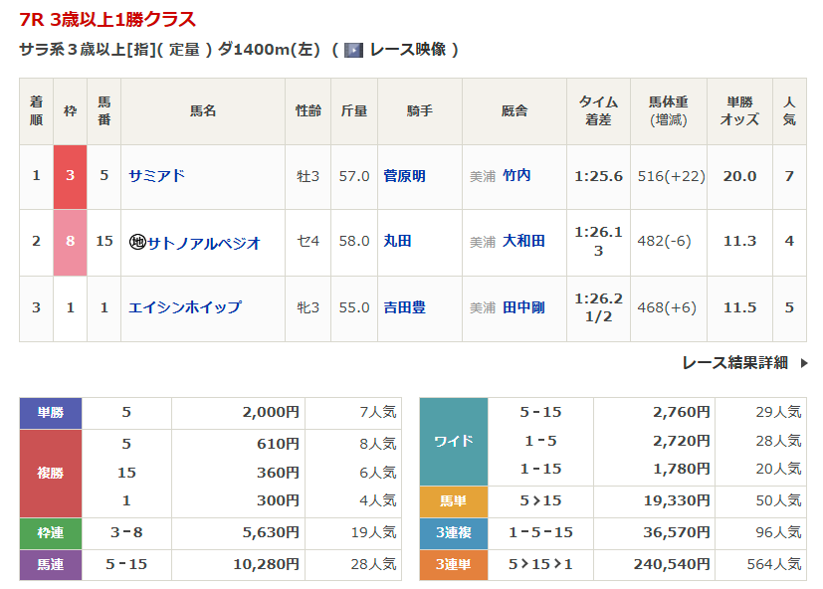Open jockey 吉田豊's page

point(404,307)
